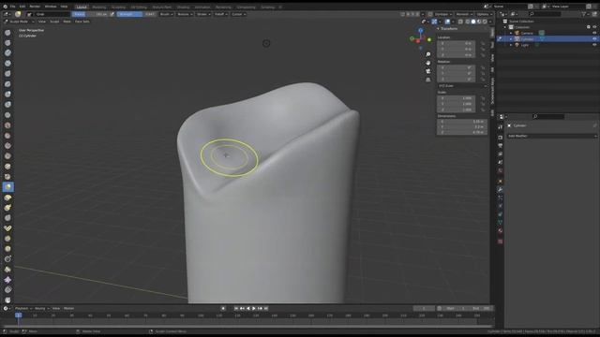The height and width of the screenshot is (337, 600).
Task: Select the Flatten brush tool
Action: point(7,136)
